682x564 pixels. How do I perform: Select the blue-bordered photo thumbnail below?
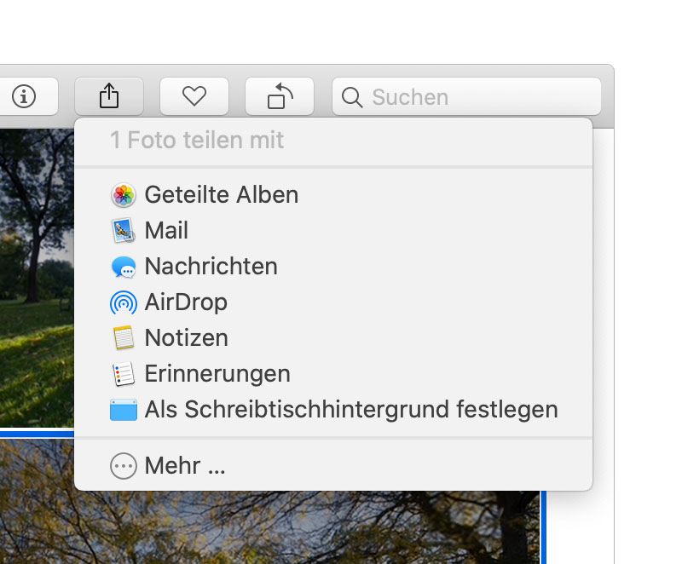256,520
